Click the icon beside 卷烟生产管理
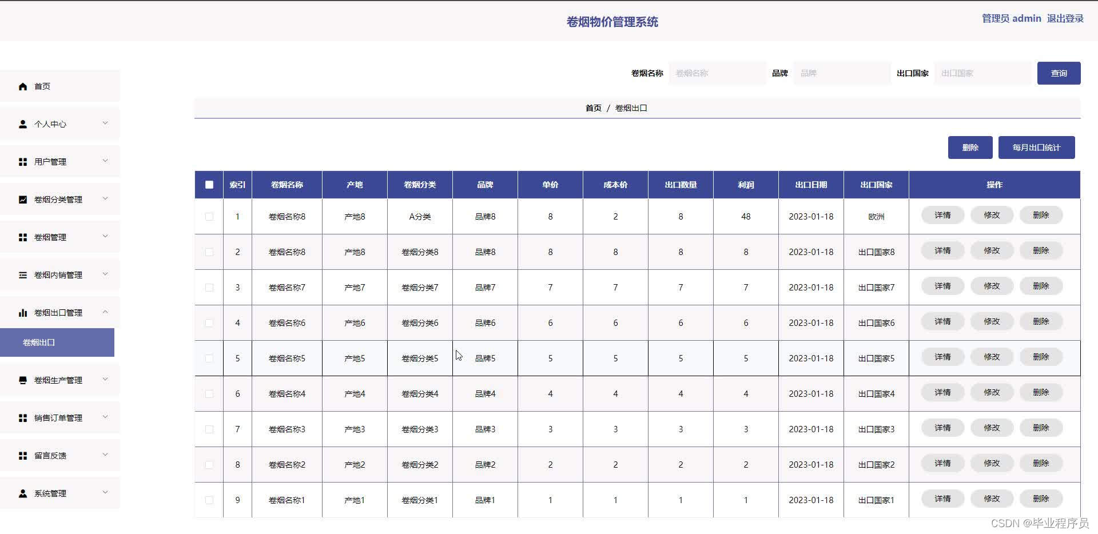The height and width of the screenshot is (534, 1098). pos(23,380)
